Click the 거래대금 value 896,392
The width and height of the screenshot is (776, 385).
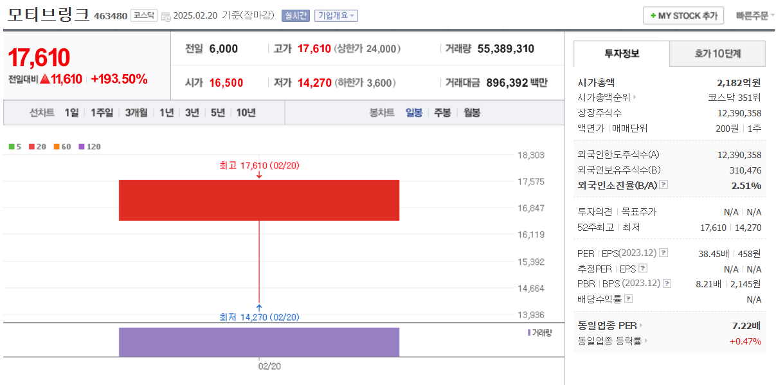coord(507,83)
